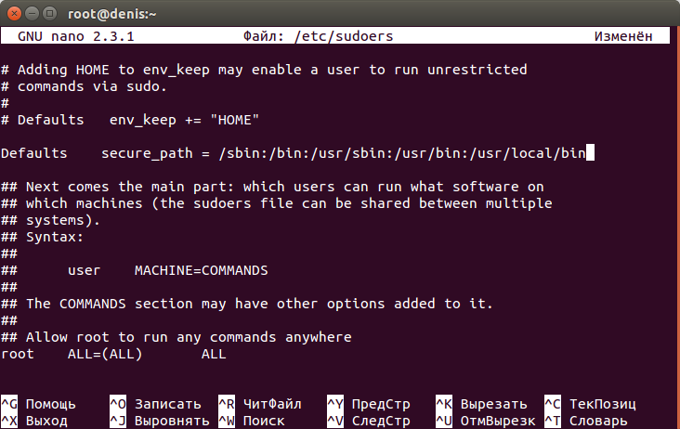Select the ^V СледСтр shortcut
The height and width of the screenshot is (429, 680).
tap(369, 421)
